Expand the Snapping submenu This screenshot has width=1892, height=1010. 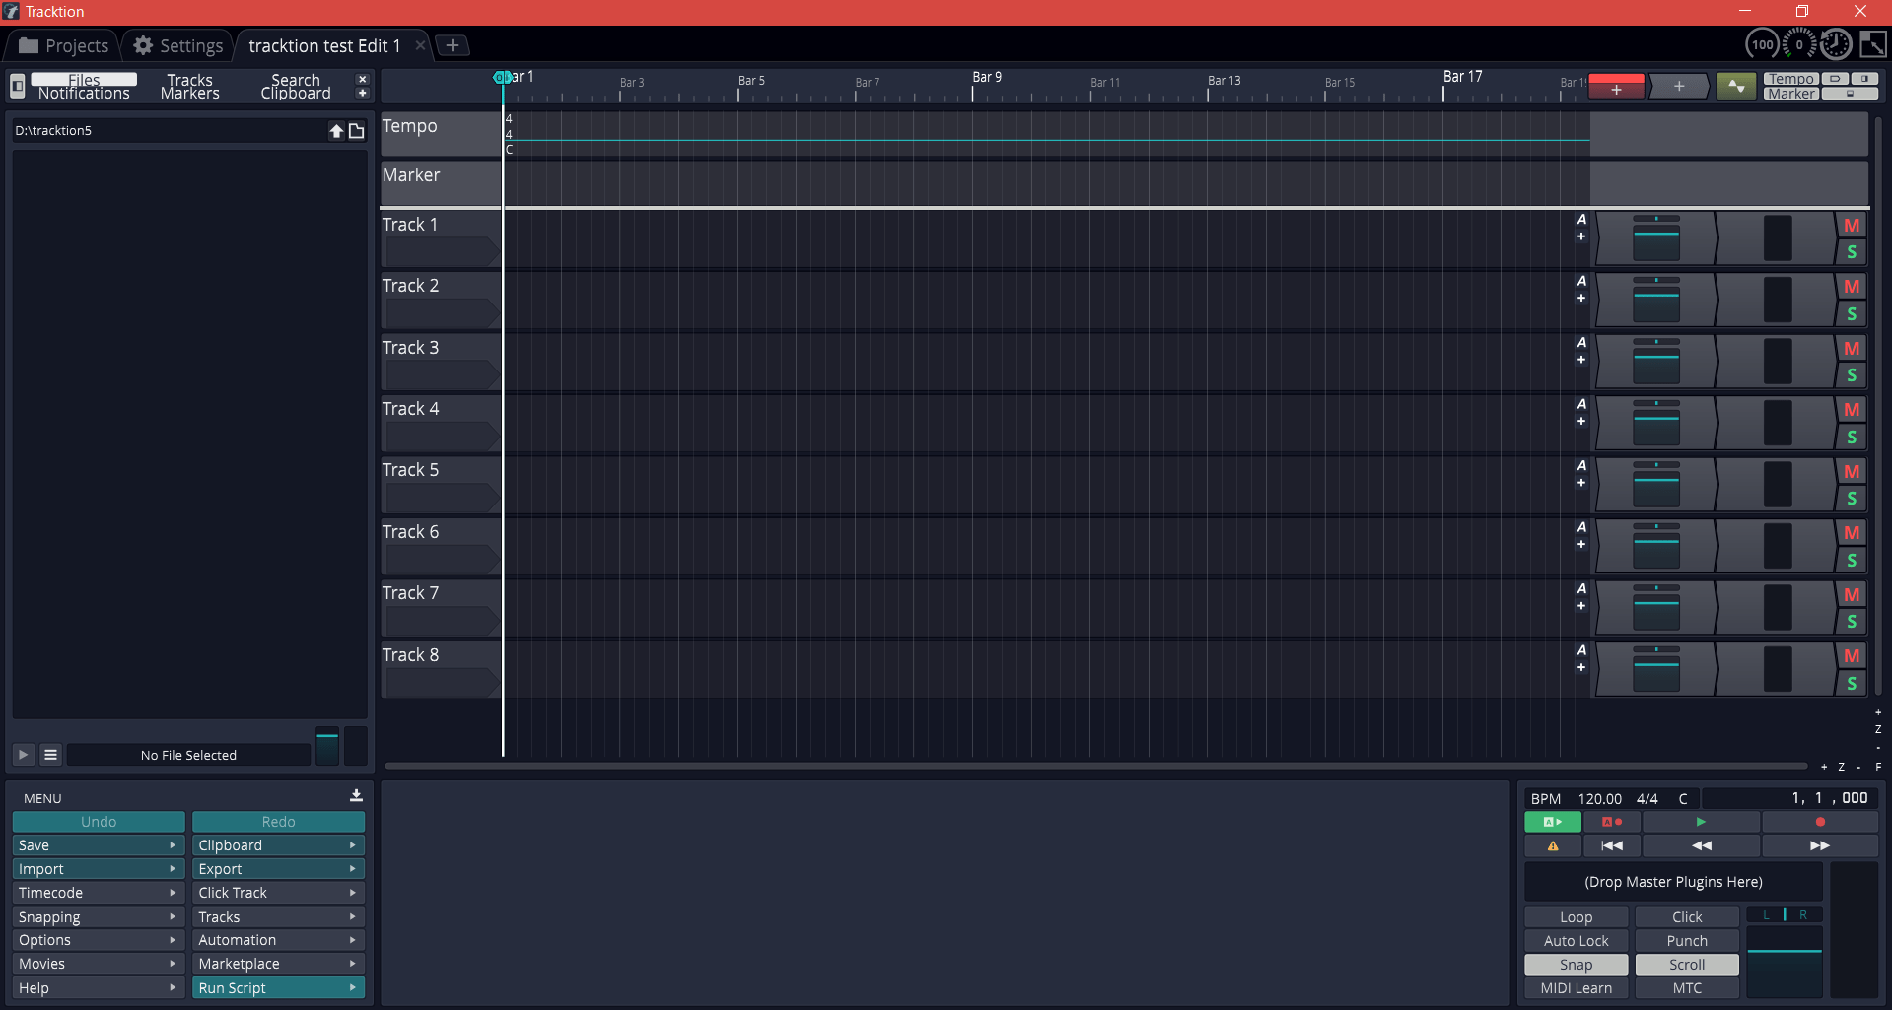[x=99, y=917]
